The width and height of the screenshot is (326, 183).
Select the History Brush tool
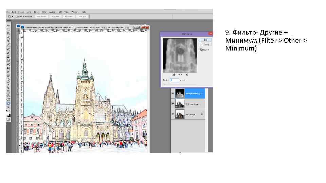coord(8,60)
